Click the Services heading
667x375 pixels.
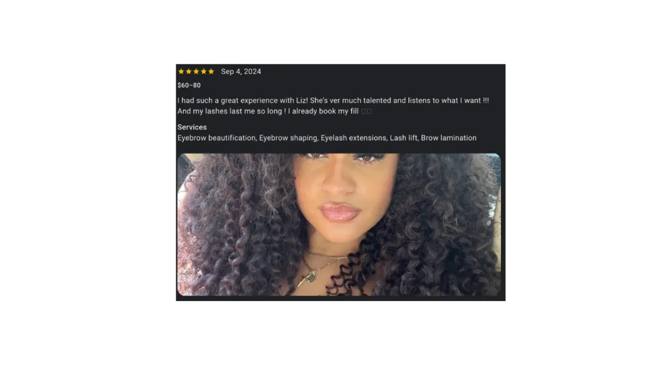tap(192, 127)
